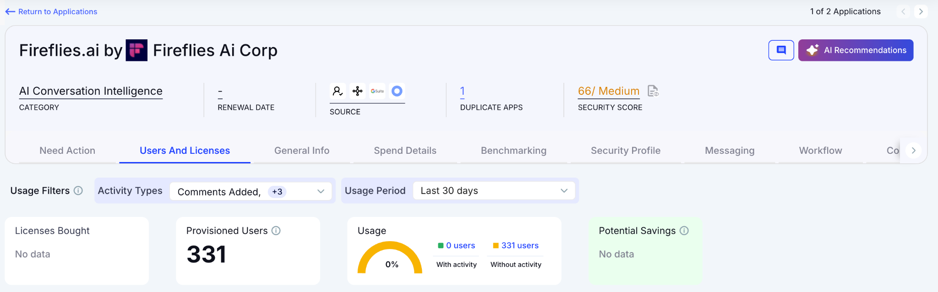Click the G Suite source icon
The height and width of the screenshot is (292, 938).
coord(377,91)
